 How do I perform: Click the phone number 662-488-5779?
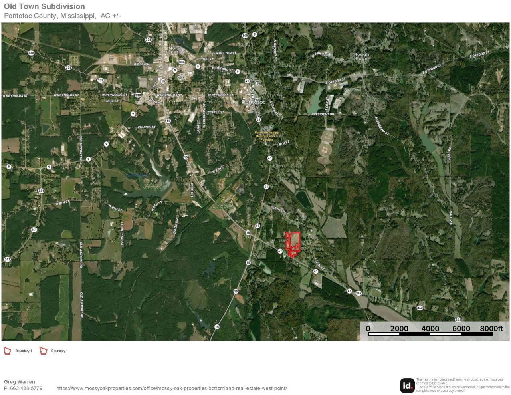(x=26, y=388)
